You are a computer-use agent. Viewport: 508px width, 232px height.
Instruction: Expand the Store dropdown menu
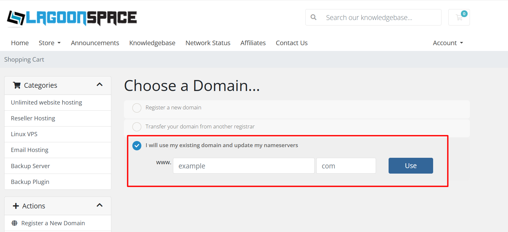(x=49, y=43)
